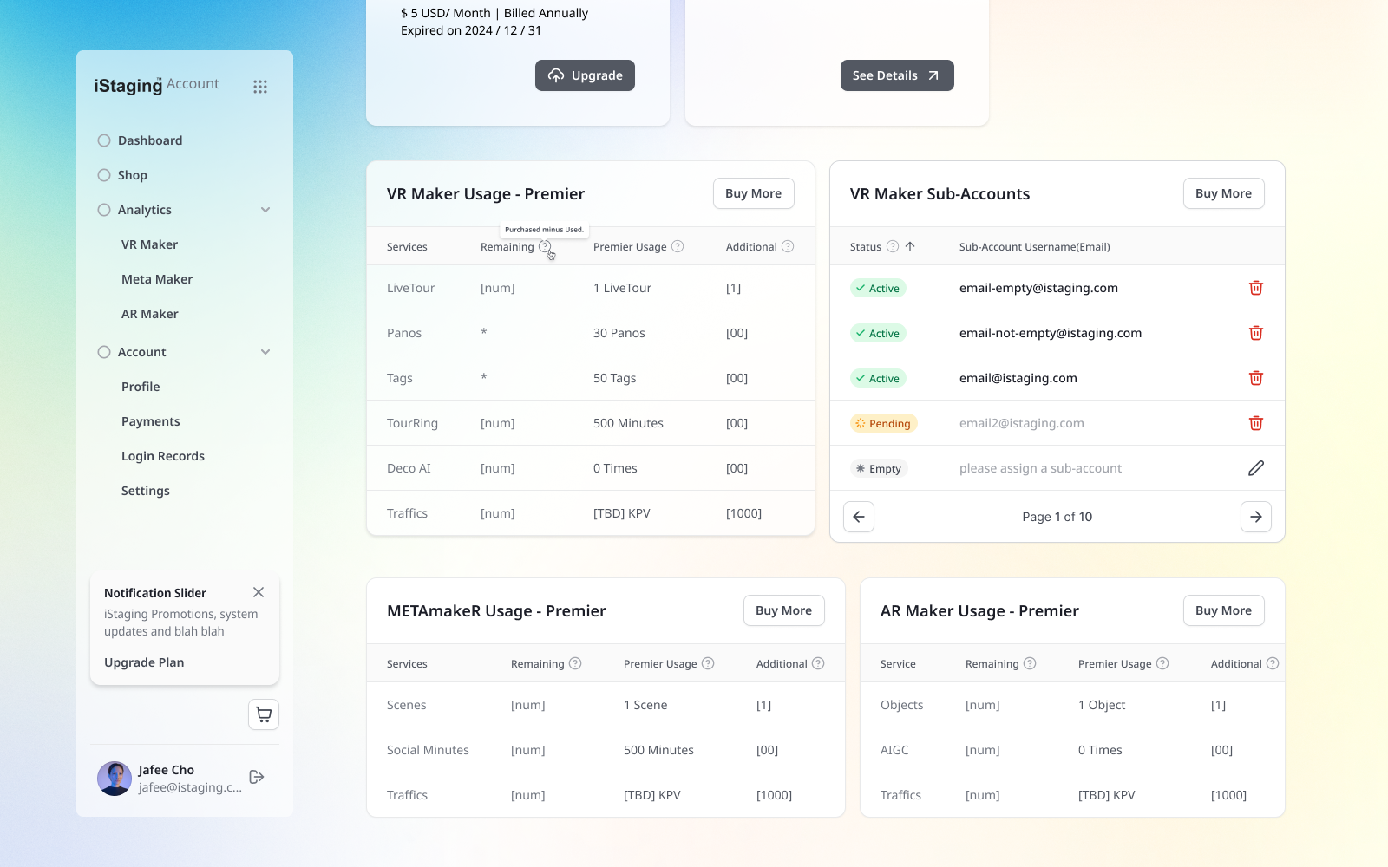Open Meta Maker analytics page
The image size is (1388, 867).
pos(157,279)
